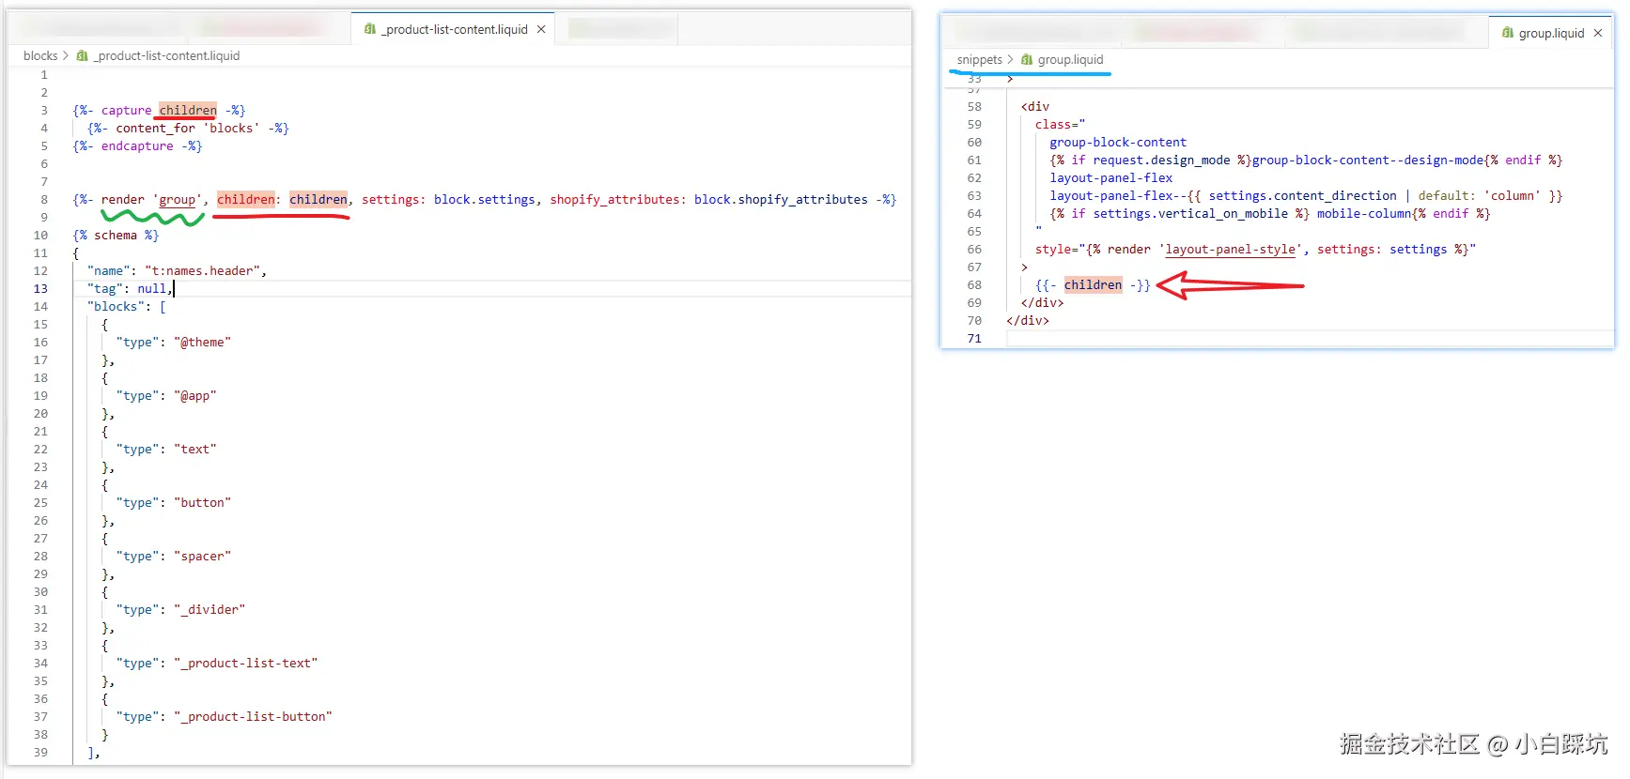Click the Shopify icon in snippets breadcrumb
Viewport: 1630px width, 779px height.
pos(1026,59)
